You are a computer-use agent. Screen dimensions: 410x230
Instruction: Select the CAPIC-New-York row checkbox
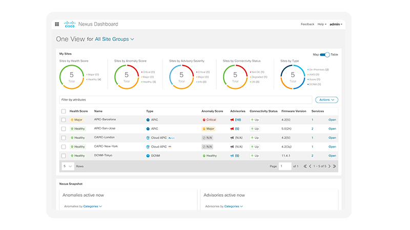coord(64,147)
